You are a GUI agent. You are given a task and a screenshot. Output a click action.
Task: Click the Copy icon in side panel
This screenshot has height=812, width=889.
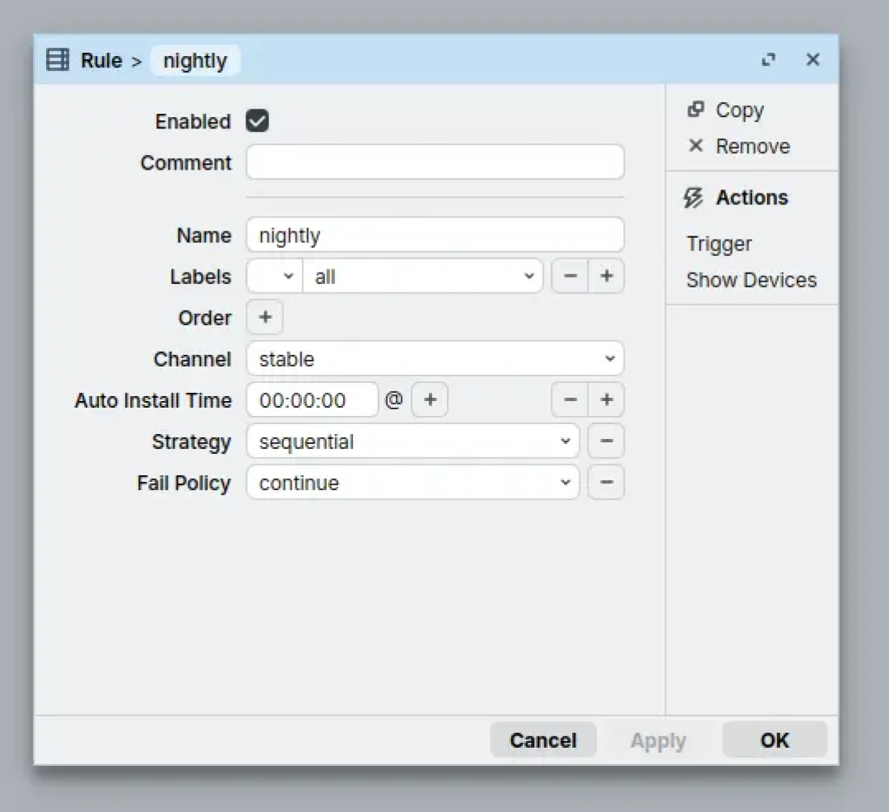[x=696, y=109]
